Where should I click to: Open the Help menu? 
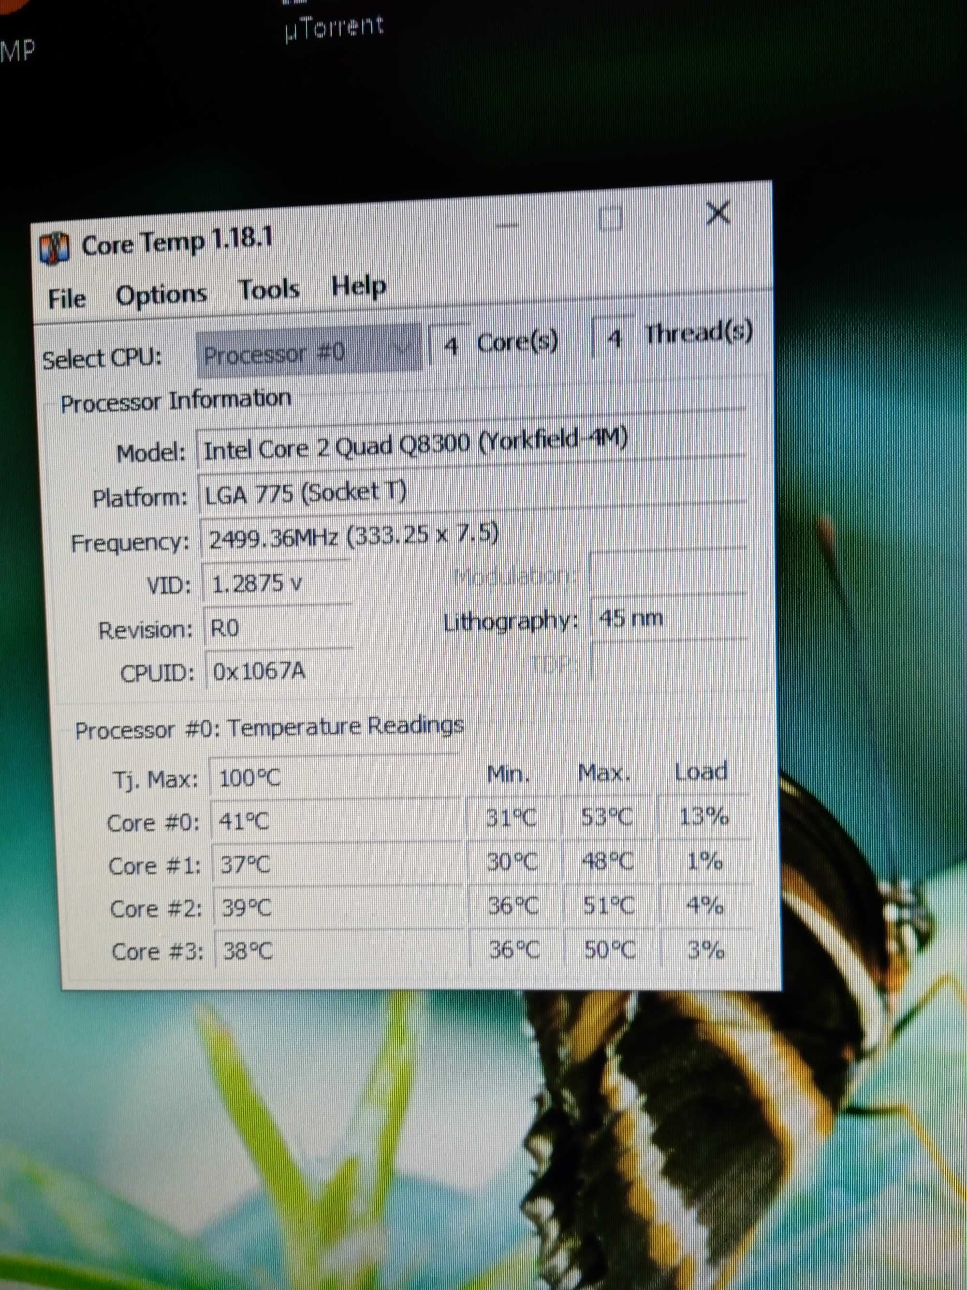[x=358, y=286]
